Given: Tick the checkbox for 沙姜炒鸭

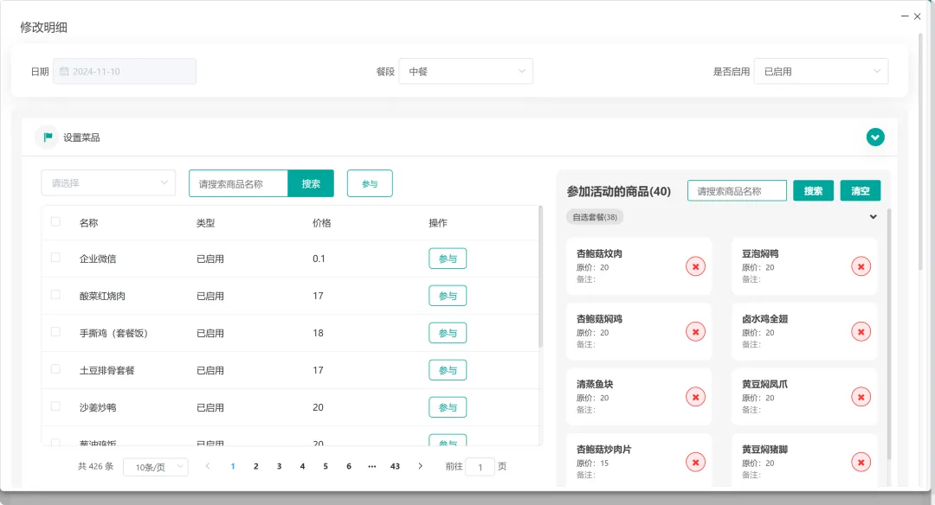Looking at the screenshot, I should point(55,406).
